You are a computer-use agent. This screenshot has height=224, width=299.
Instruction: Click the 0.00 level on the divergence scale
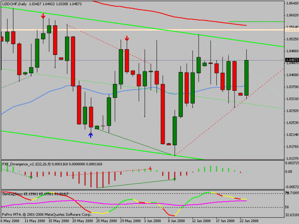[x=288, y=171]
